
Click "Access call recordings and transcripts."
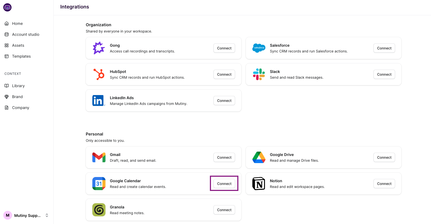pyautogui.click(x=142, y=51)
